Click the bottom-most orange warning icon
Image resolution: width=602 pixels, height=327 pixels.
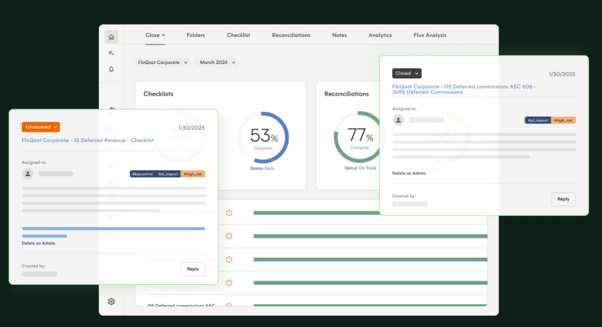pyautogui.click(x=229, y=305)
